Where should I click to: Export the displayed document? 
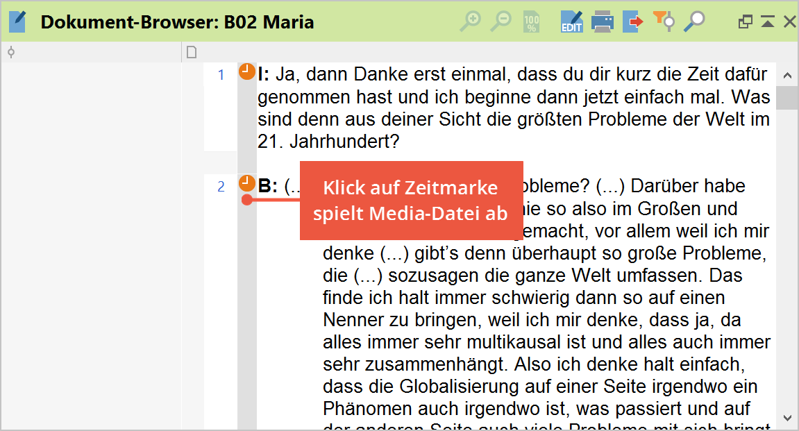coord(632,22)
